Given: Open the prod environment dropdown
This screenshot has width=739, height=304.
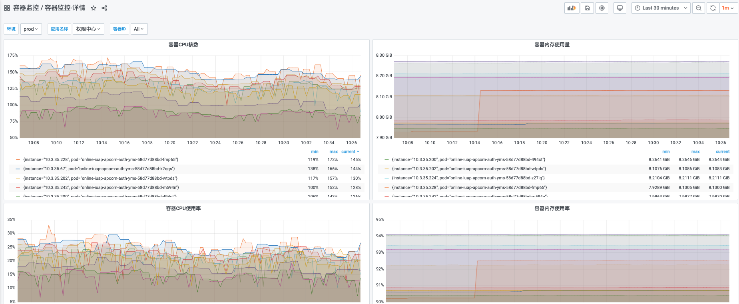Looking at the screenshot, I should (x=31, y=29).
